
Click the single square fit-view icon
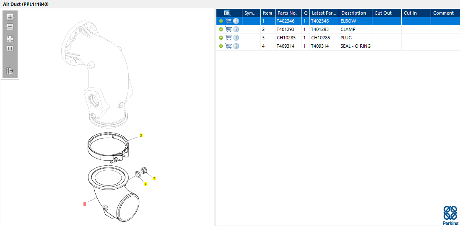[10, 49]
